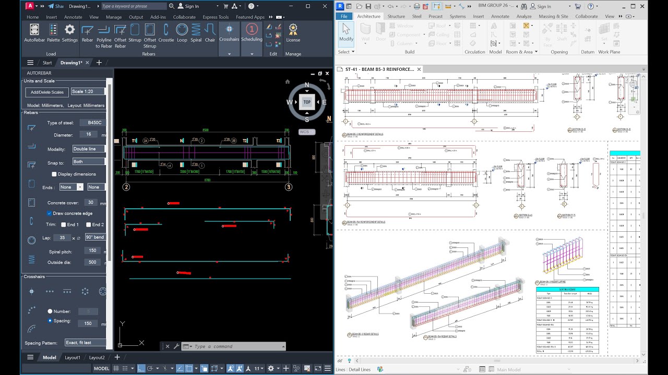Select the Spiral rebar tool
The width and height of the screenshot is (668, 375).
(x=196, y=33)
